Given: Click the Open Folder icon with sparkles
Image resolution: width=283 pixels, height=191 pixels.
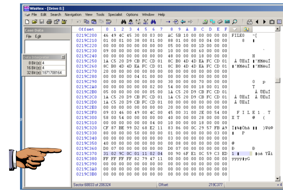Looking at the screenshot, I should pos(64,22).
